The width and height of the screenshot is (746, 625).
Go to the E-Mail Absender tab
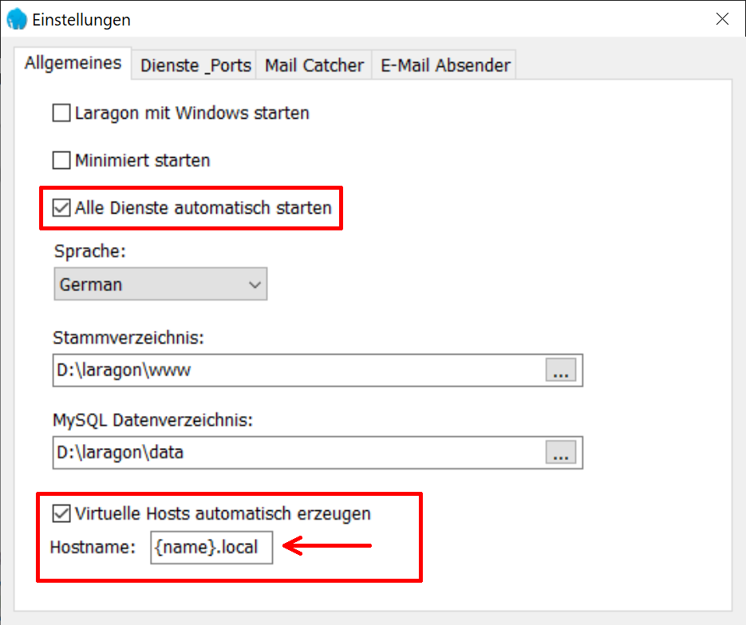445,65
